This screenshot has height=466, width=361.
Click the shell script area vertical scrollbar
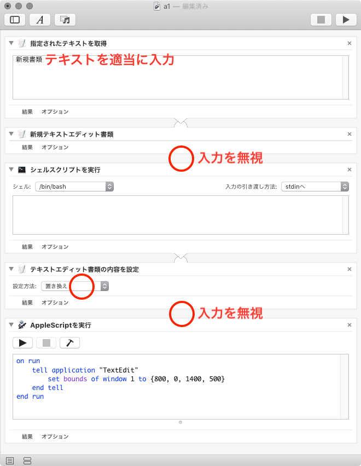tap(346, 215)
